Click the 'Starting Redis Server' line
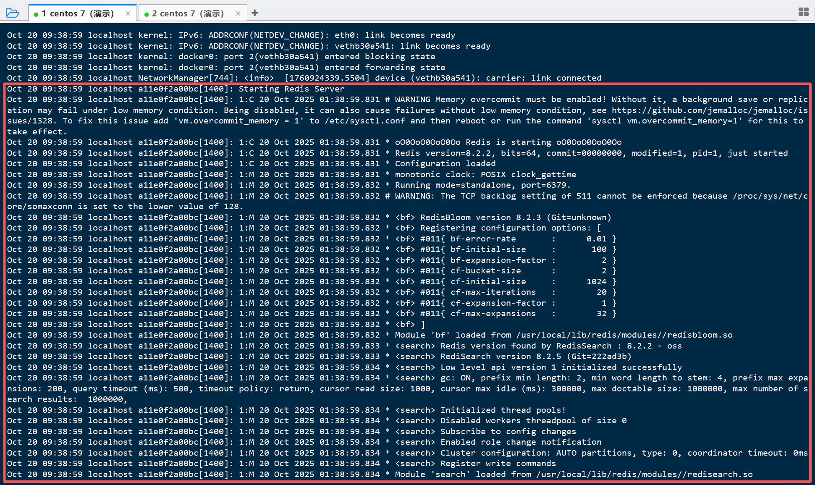Image resolution: width=815 pixels, height=485 pixels. (176, 89)
